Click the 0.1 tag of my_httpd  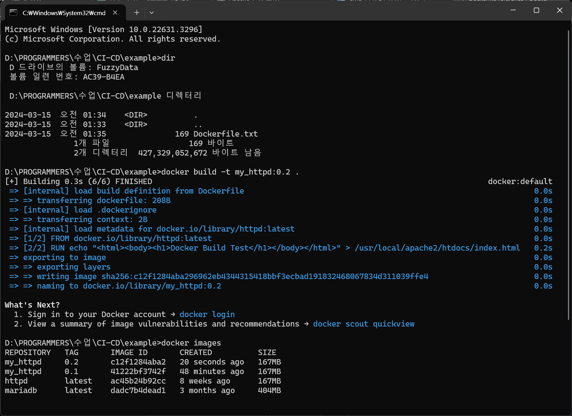71,371
